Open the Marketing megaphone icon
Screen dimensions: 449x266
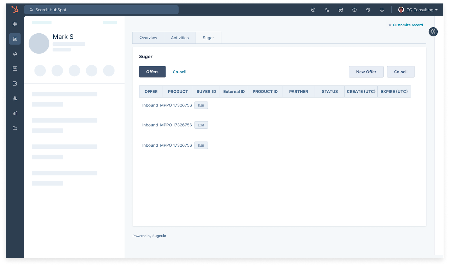pyautogui.click(x=15, y=54)
